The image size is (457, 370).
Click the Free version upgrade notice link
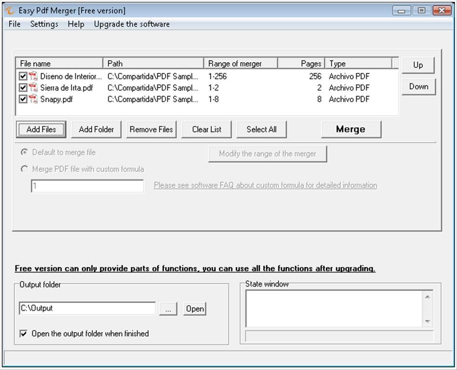195,268
